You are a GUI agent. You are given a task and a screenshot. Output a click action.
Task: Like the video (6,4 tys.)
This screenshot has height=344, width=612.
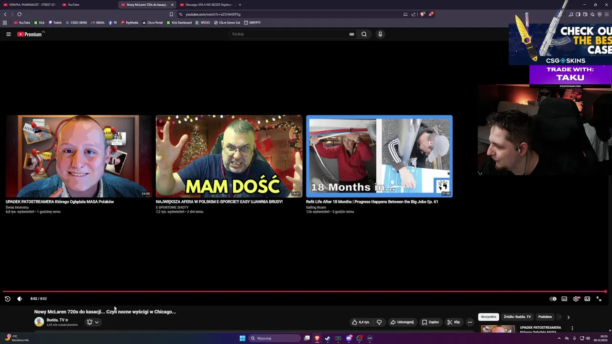(x=361, y=322)
